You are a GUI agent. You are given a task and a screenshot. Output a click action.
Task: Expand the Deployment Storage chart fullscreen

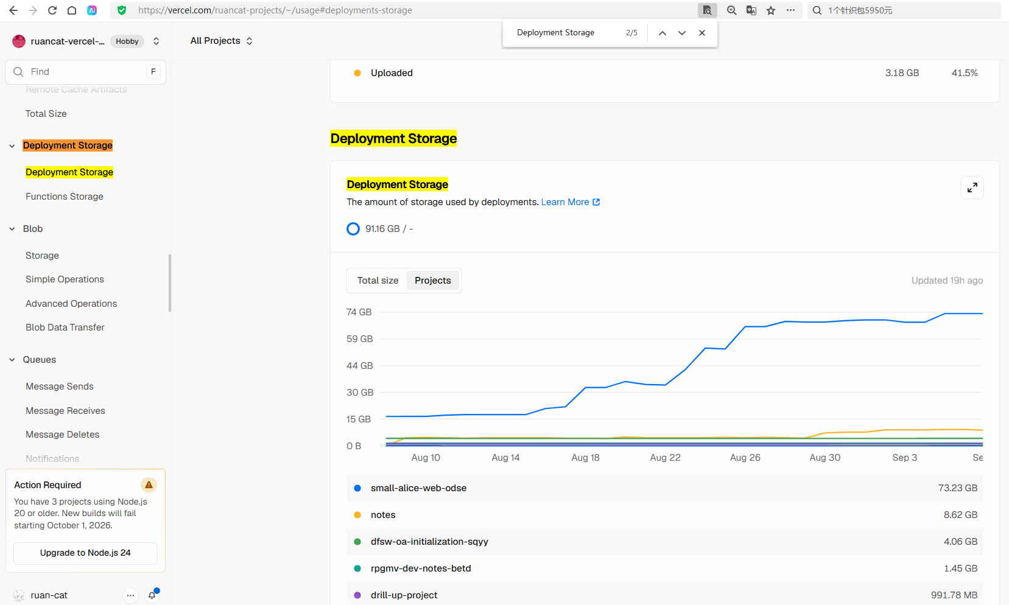point(972,187)
